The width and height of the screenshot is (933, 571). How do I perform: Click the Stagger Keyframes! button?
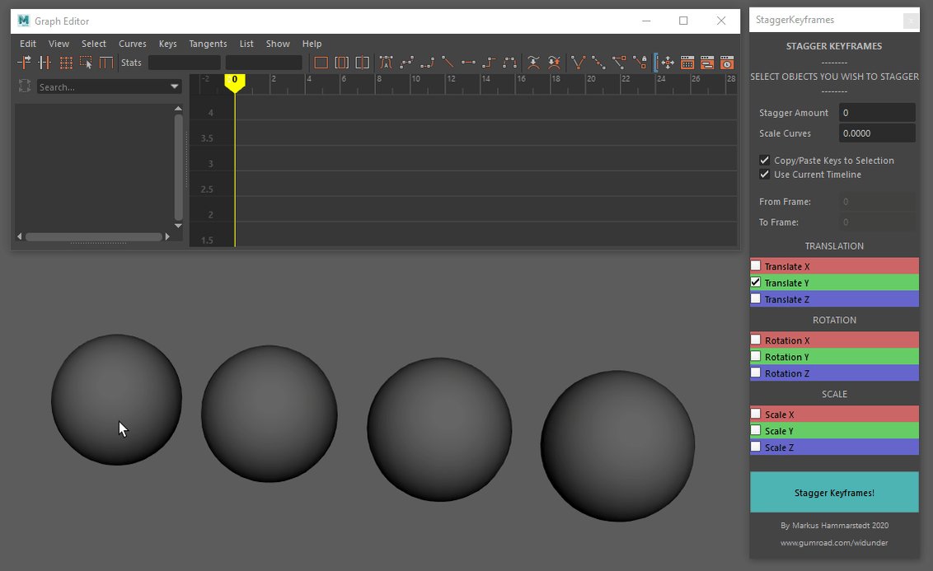pyautogui.click(x=834, y=492)
